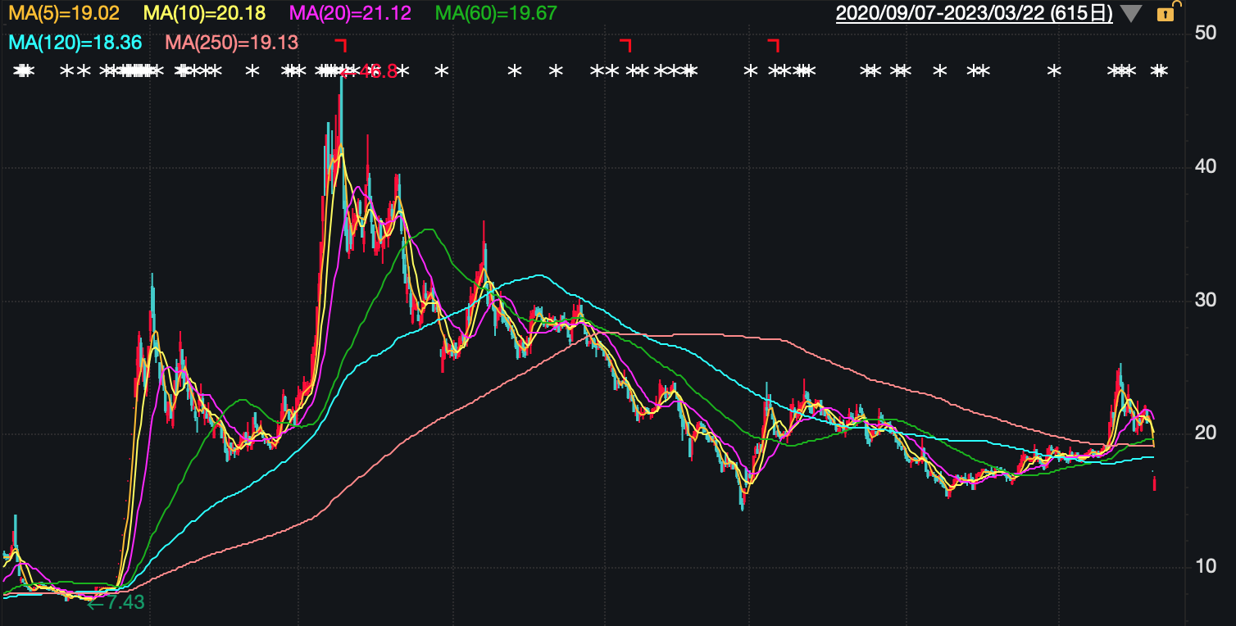The image size is (1236, 626).
Task: Click the rightmost red corner flag marker
Action: point(773,44)
